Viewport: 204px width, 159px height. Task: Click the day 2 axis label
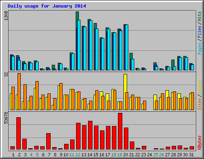[19, 155]
